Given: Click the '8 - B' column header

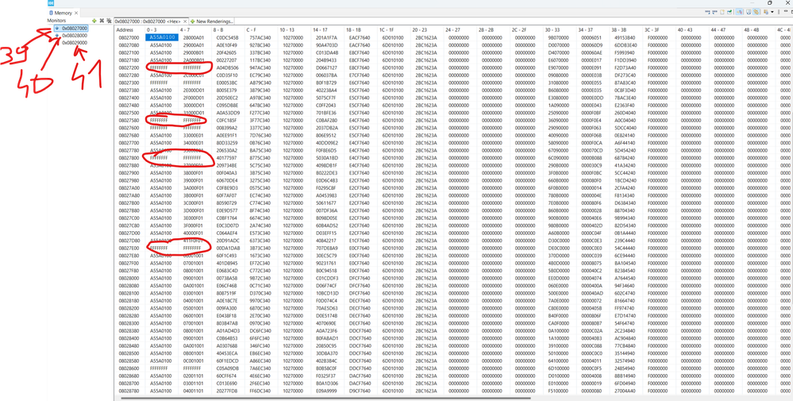Looking at the screenshot, I should pos(228,30).
